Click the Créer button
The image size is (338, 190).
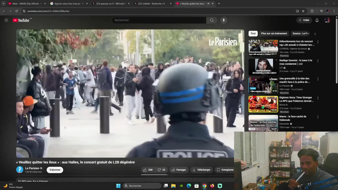304,20
